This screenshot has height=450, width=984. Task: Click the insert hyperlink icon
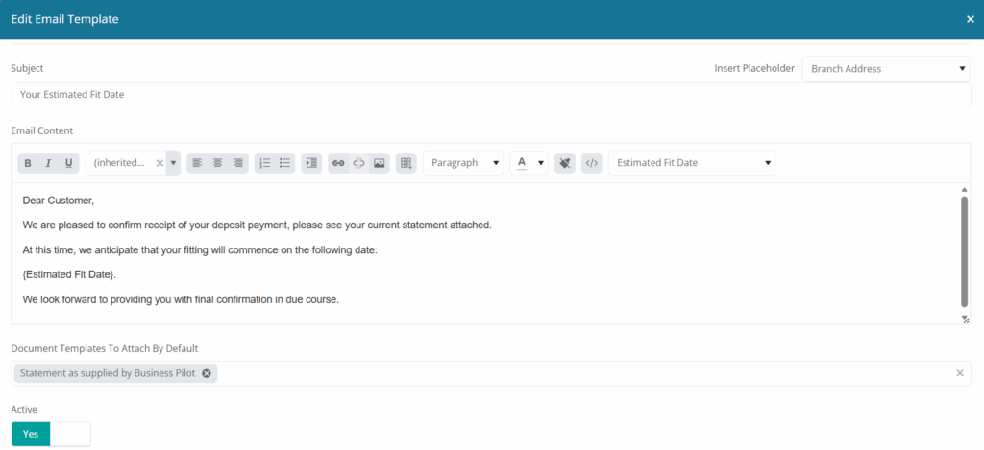[338, 163]
